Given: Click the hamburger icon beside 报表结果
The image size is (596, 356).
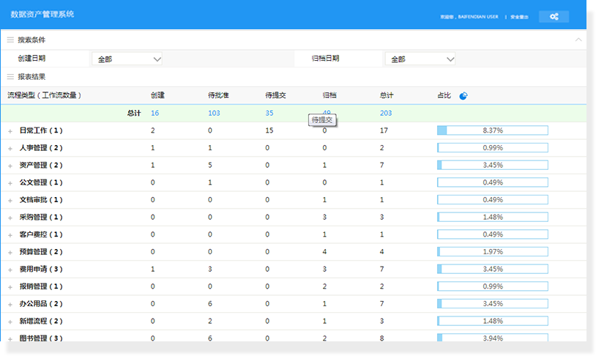Looking at the screenshot, I should click(x=10, y=76).
